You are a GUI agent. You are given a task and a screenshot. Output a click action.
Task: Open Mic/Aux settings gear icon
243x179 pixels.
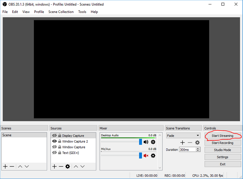(x=153, y=155)
